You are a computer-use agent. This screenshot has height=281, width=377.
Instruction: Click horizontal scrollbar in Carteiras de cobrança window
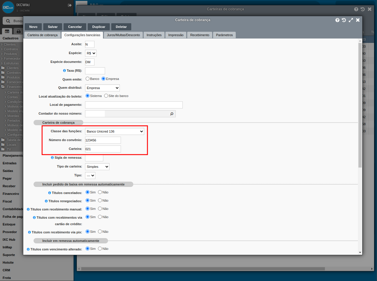pos(203,269)
